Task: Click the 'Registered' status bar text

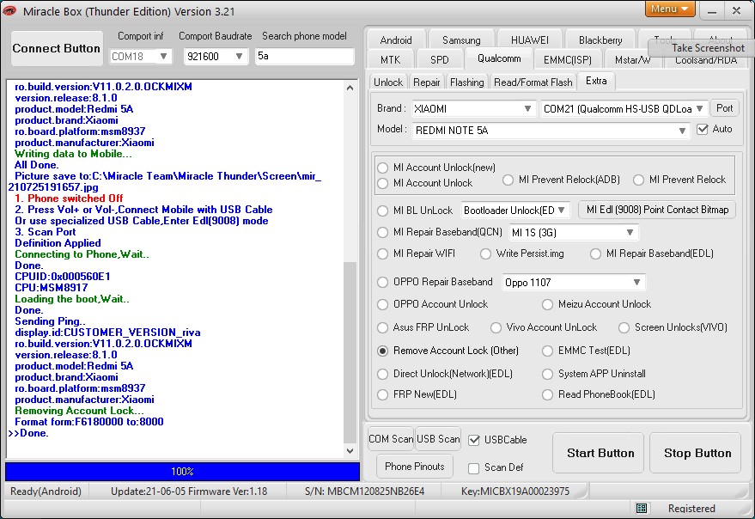Action: click(x=691, y=509)
